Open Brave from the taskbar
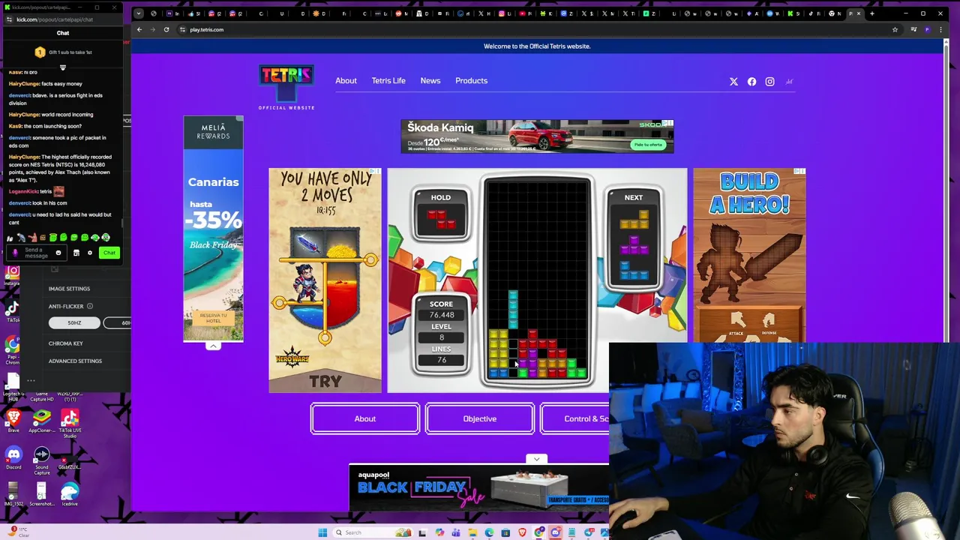Viewport: 960px width, 540px height. click(x=523, y=532)
